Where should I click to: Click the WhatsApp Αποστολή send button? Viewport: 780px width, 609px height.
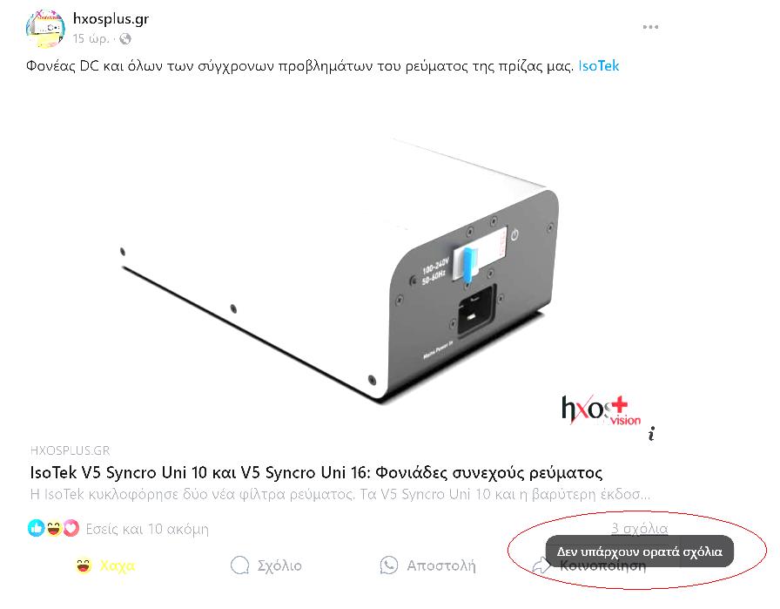pos(427,565)
